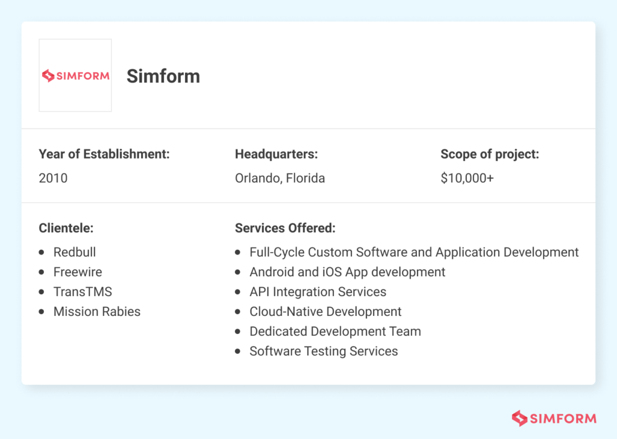This screenshot has width=617, height=439.
Task: Click the bullet point beside Redbull
Action: point(43,252)
